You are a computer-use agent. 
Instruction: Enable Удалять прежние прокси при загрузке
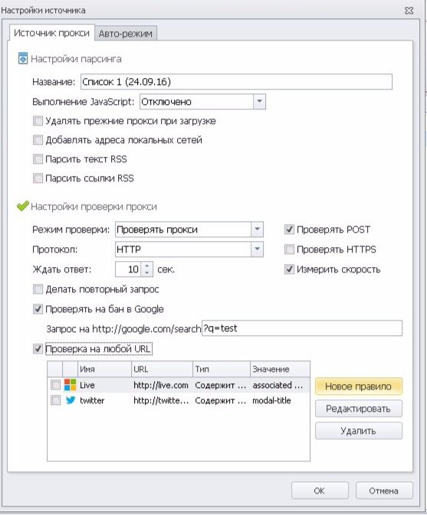tap(38, 121)
